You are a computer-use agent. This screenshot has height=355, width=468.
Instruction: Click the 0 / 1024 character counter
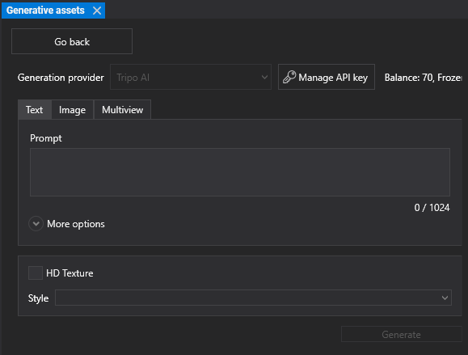(x=432, y=208)
